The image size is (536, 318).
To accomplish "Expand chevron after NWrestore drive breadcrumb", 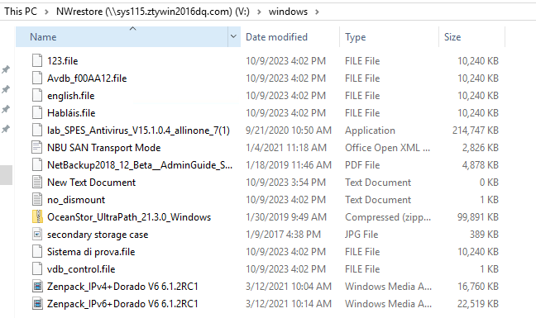I will click(259, 12).
